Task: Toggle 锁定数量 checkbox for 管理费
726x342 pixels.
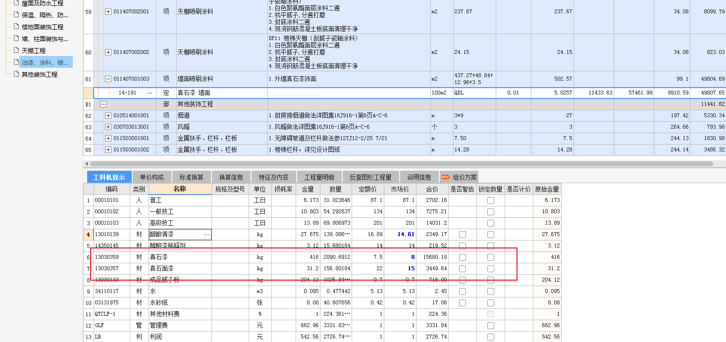Action: 491,326
